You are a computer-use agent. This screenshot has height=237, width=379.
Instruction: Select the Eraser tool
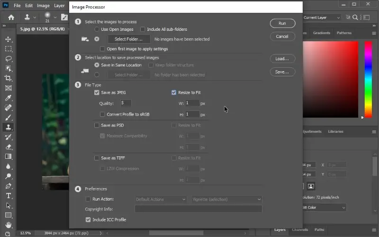(9, 147)
